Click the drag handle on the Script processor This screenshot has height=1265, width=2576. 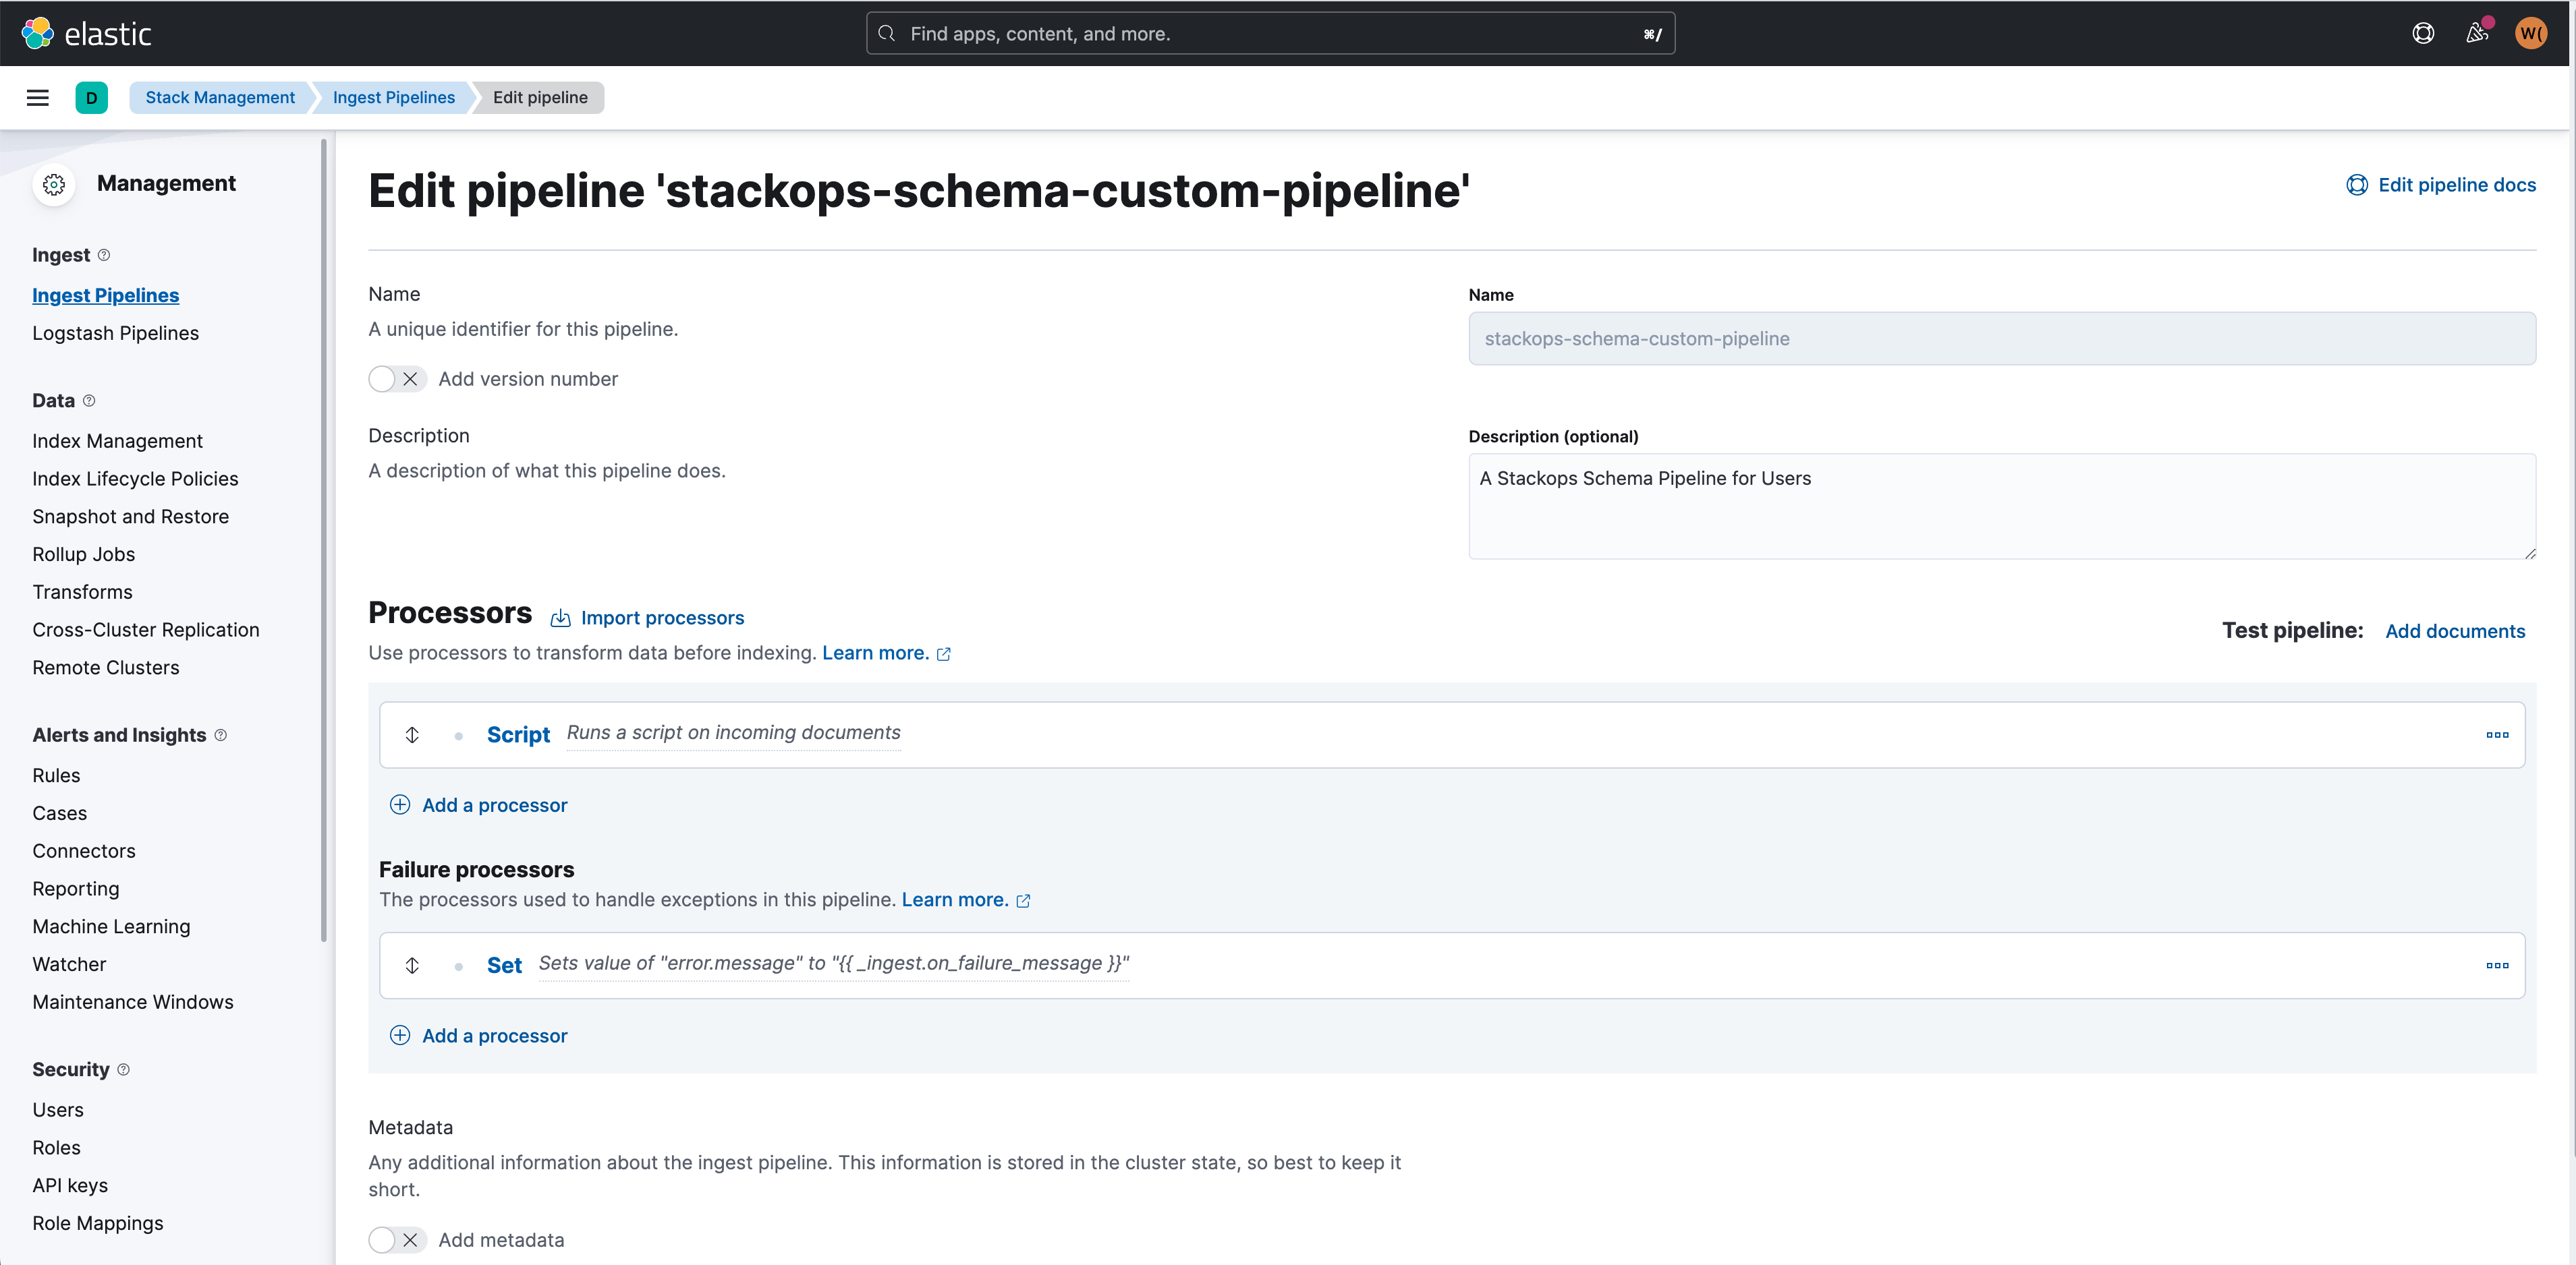click(412, 734)
